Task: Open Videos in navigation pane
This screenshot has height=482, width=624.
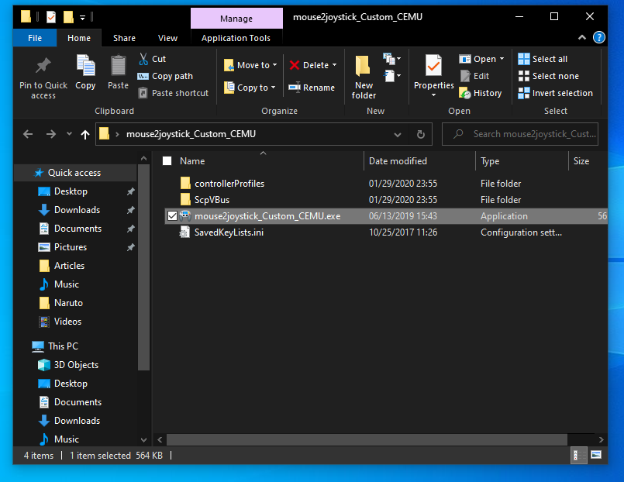Action: (x=67, y=322)
